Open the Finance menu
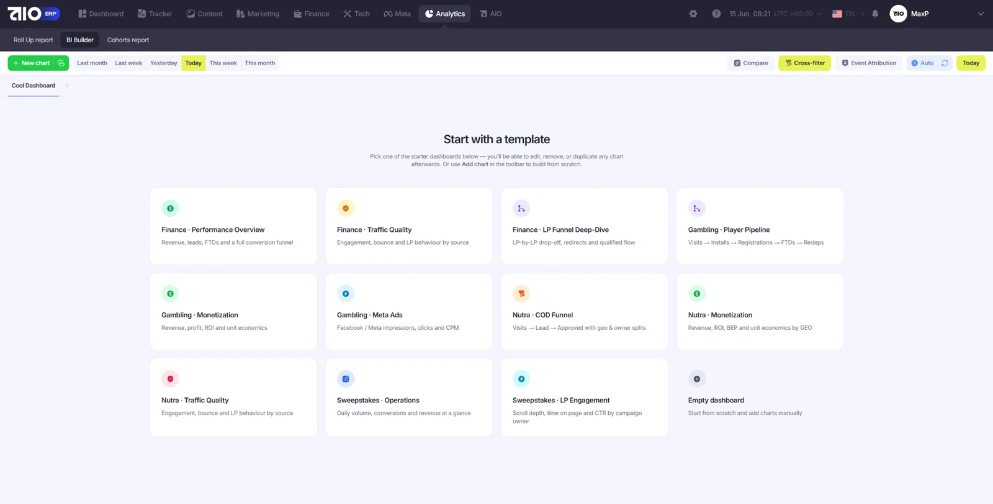This screenshot has height=504, width=993. [x=312, y=14]
